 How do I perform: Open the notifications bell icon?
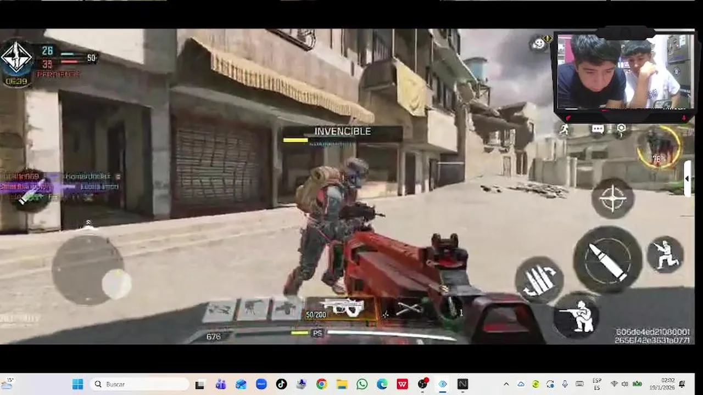point(682,384)
